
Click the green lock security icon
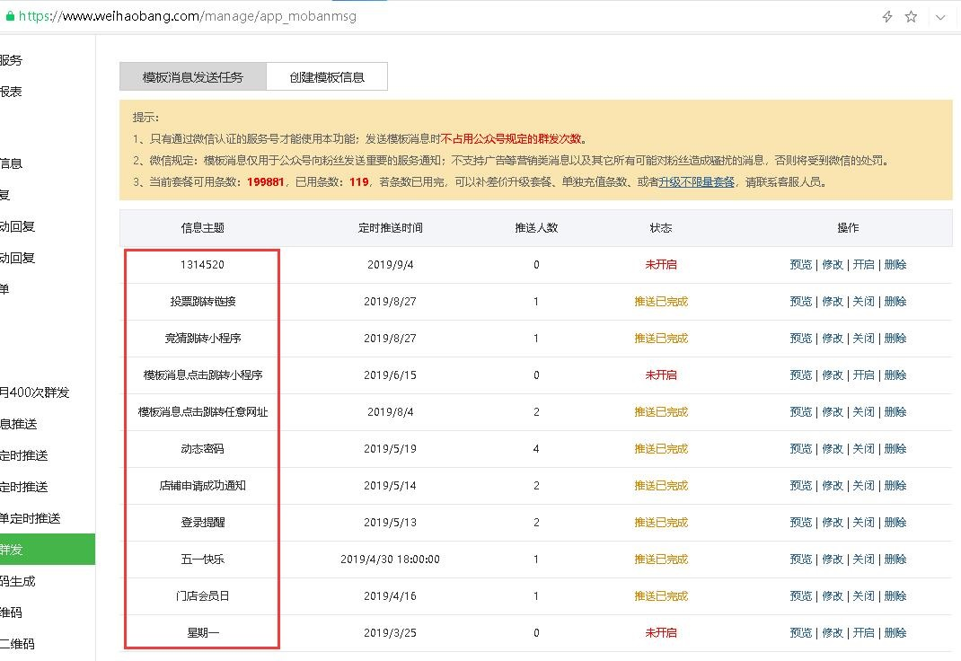pos(10,16)
